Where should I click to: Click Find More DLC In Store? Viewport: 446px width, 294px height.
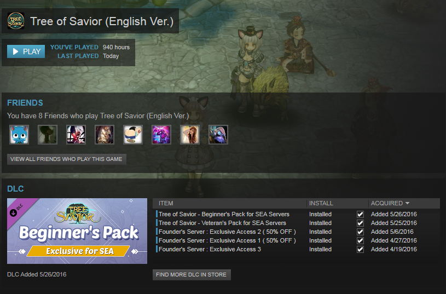(x=192, y=275)
